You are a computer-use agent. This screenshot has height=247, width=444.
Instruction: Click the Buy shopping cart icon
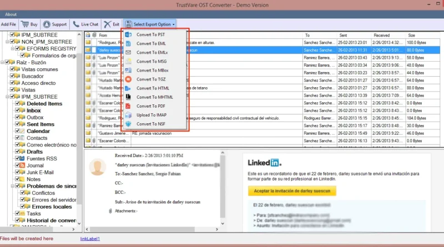[25, 24]
